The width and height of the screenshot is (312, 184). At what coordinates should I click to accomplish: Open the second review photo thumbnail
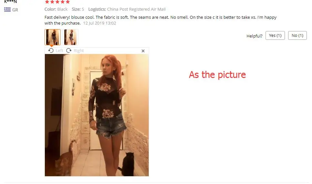click(x=70, y=37)
